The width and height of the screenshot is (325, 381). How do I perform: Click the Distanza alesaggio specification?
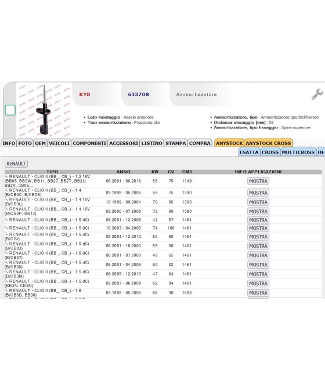point(244,123)
